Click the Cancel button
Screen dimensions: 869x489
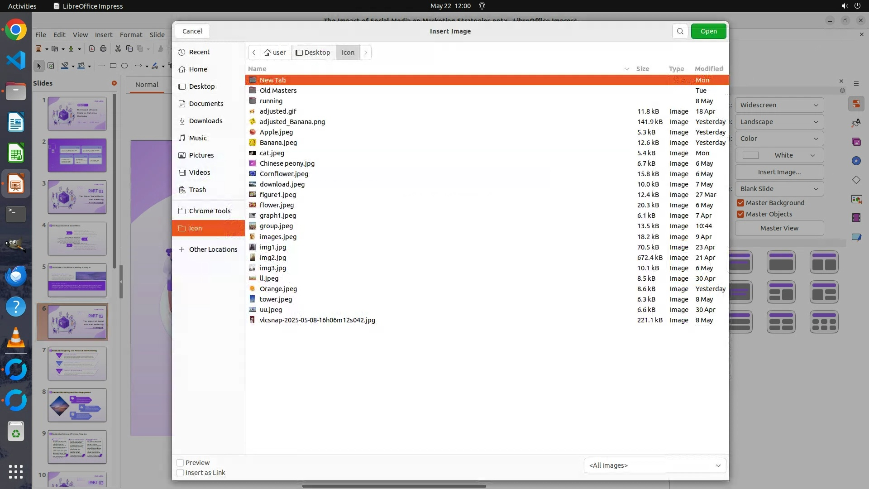click(x=192, y=31)
